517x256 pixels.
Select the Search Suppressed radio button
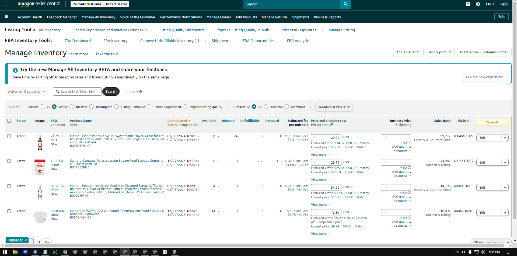[x=149, y=107]
